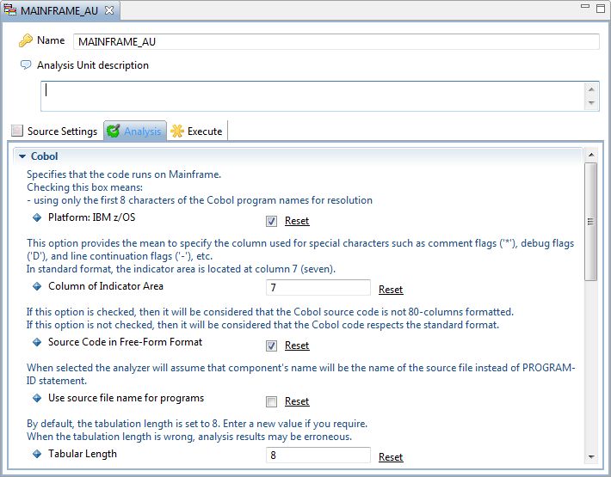Screen dimensions: 611x477
Task: Click the Name text field
Action: click(336, 41)
